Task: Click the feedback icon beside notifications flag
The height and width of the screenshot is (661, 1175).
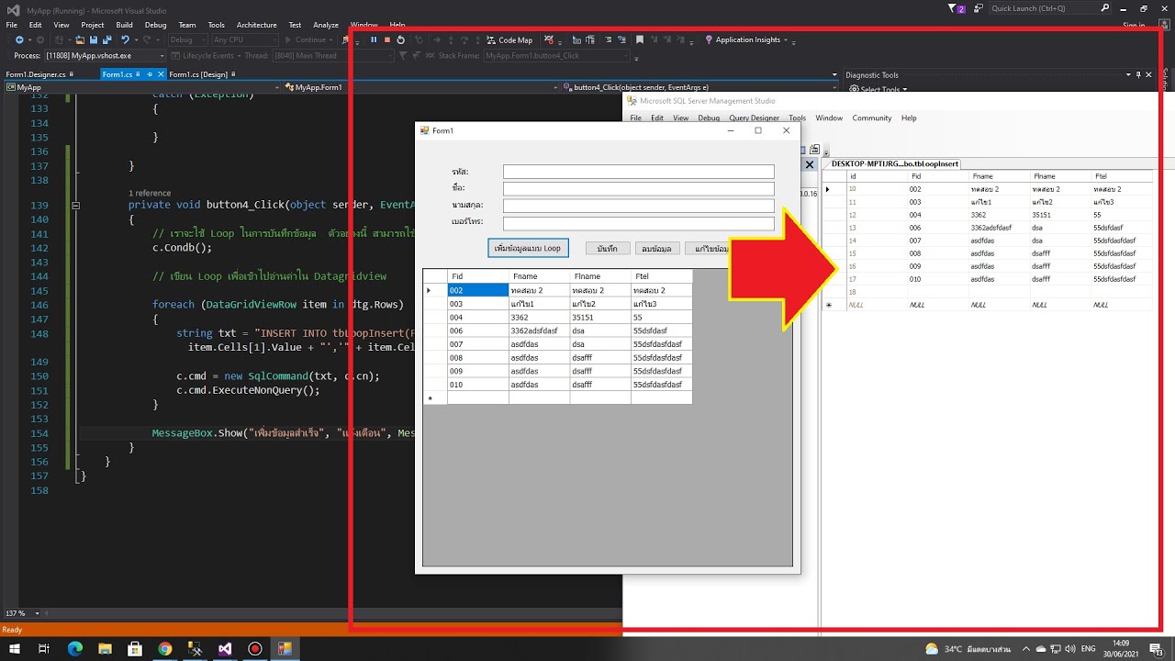Action: coord(980,8)
